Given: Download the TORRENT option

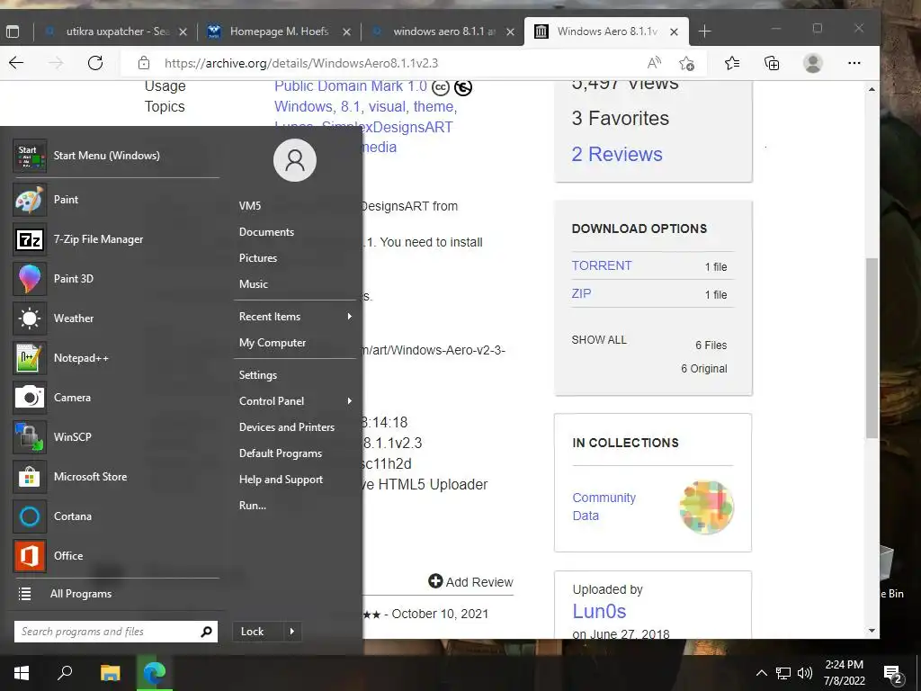Looking at the screenshot, I should (602, 265).
